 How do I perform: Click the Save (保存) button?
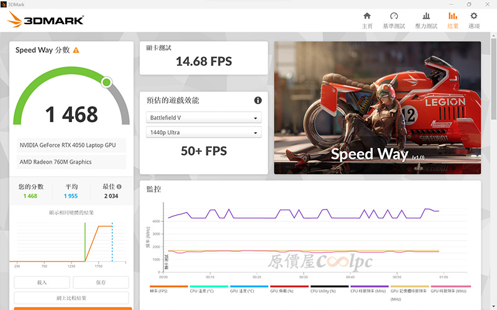click(x=101, y=282)
